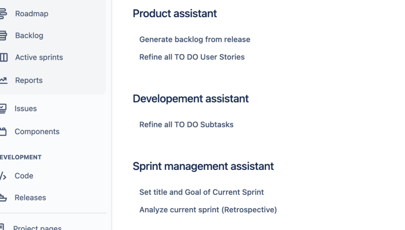Screen dimensions: 405x230
Task: Click the Code brackets icon
Action: pyautogui.click(x=3, y=176)
